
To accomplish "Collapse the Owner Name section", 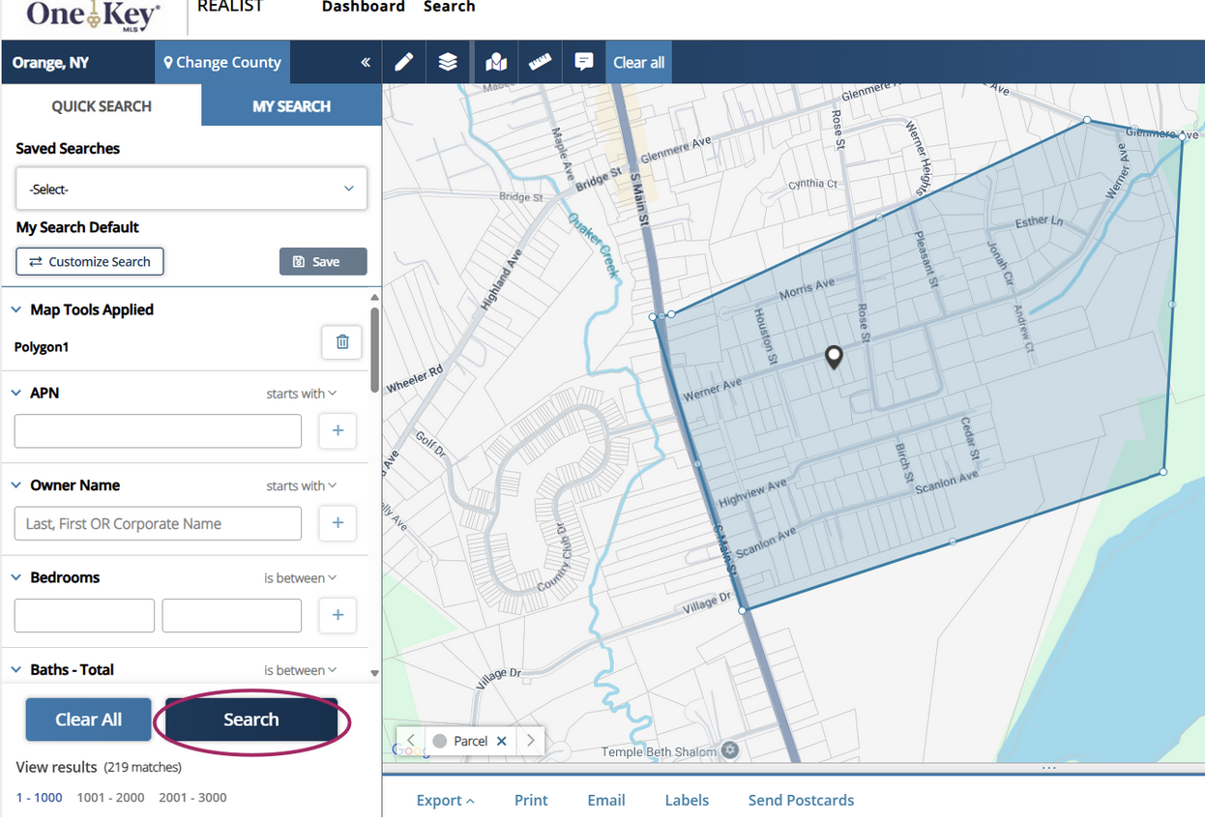I will coord(16,485).
